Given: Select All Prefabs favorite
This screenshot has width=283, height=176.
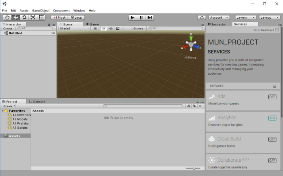Looking at the screenshot, I should (18, 124).
